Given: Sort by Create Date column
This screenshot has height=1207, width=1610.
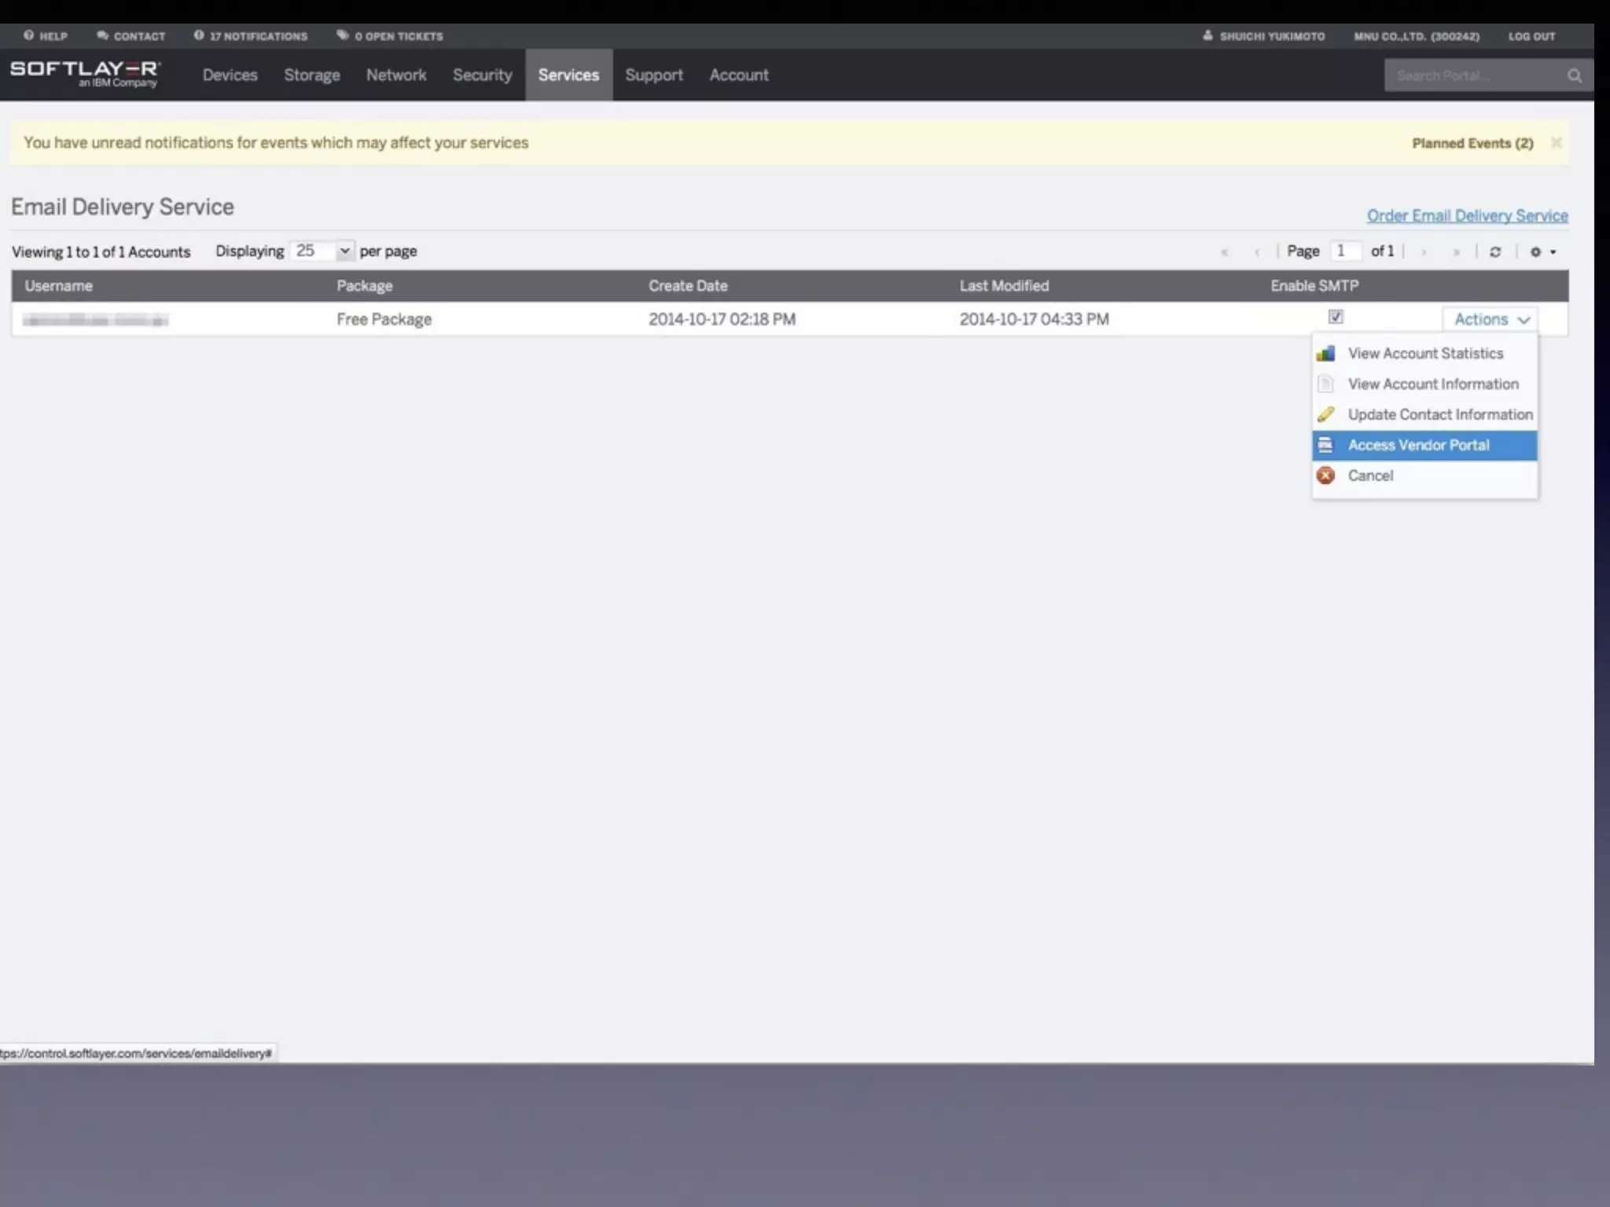Looking at the screenshot, I should tap(688, 286).
